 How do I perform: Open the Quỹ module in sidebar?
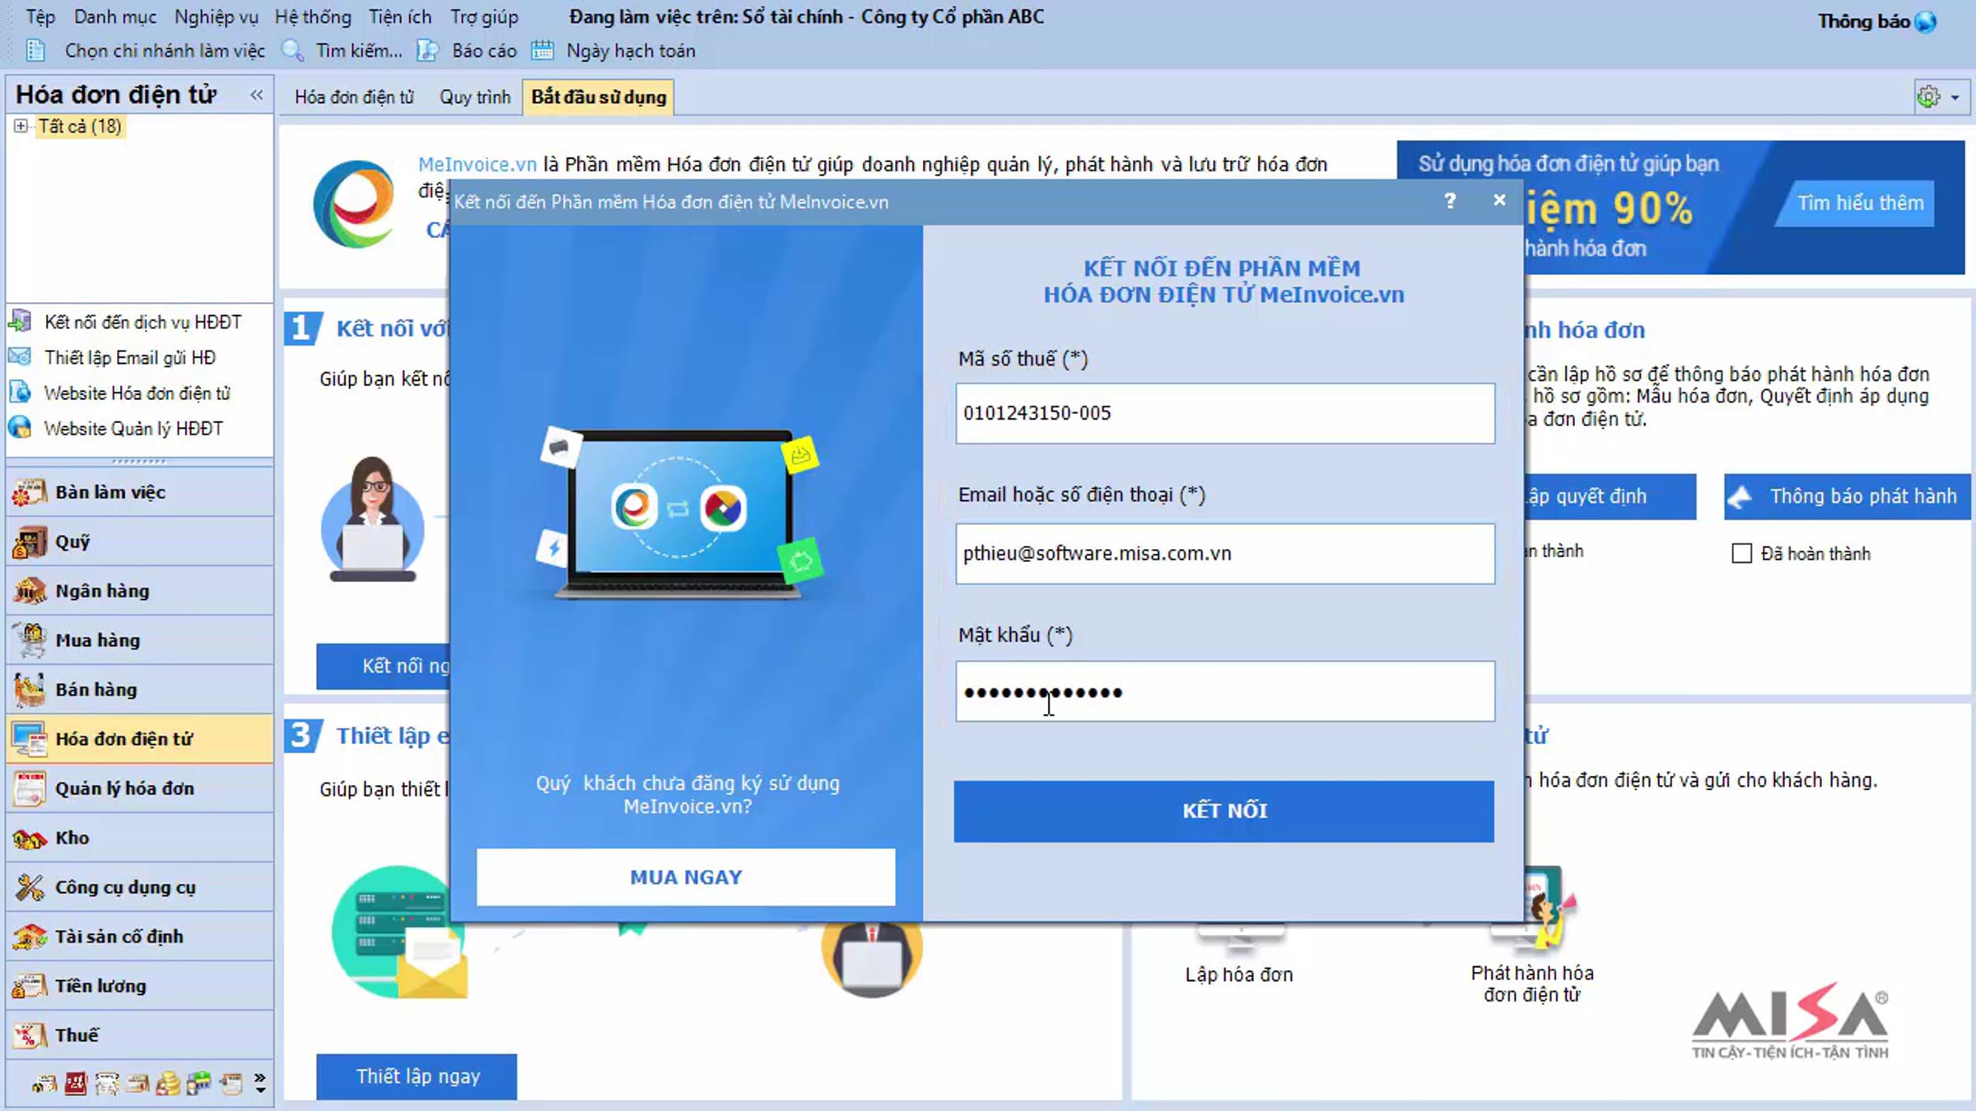click(x=139, y=542)
